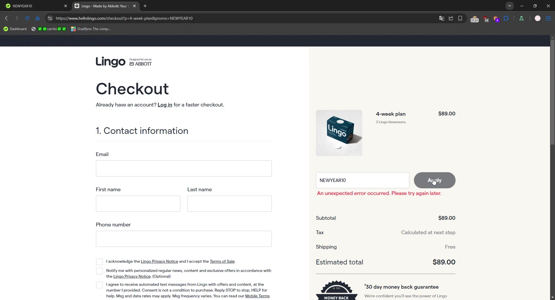555x300 pixels.
Task: Click the page vertical scrollbar thumb
Action: (552, 92)
